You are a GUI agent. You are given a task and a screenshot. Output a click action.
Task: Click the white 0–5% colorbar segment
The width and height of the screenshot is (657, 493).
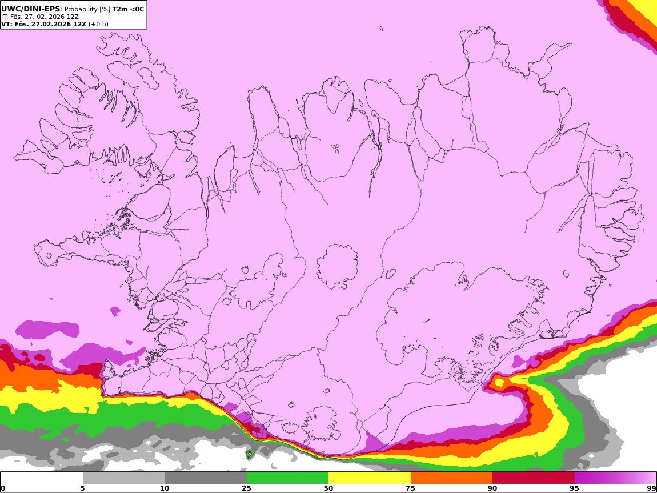click(42, 478)
